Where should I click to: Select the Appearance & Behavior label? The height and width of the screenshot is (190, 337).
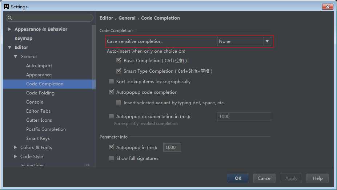[x=41, y=29]
